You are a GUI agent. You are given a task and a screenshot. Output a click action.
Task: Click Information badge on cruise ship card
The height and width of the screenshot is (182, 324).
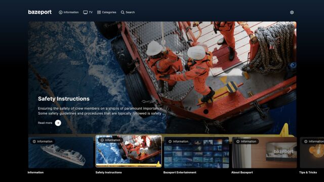(43, 142)
